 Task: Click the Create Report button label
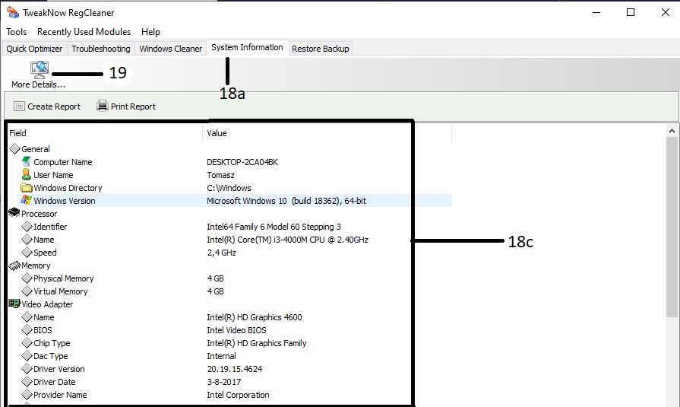[x=54, y=107]
